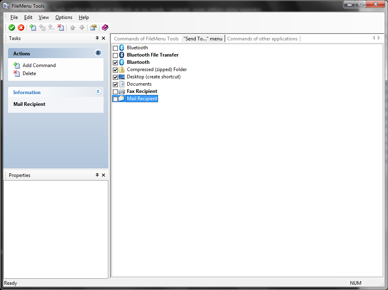Click the Fax Recipient icon
This screenshot has height=290, width=388.
pos(122,91)
